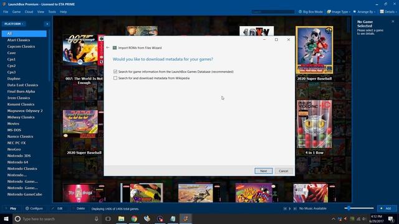
Task: Open the Tools menu
Action: pos(52,12)
